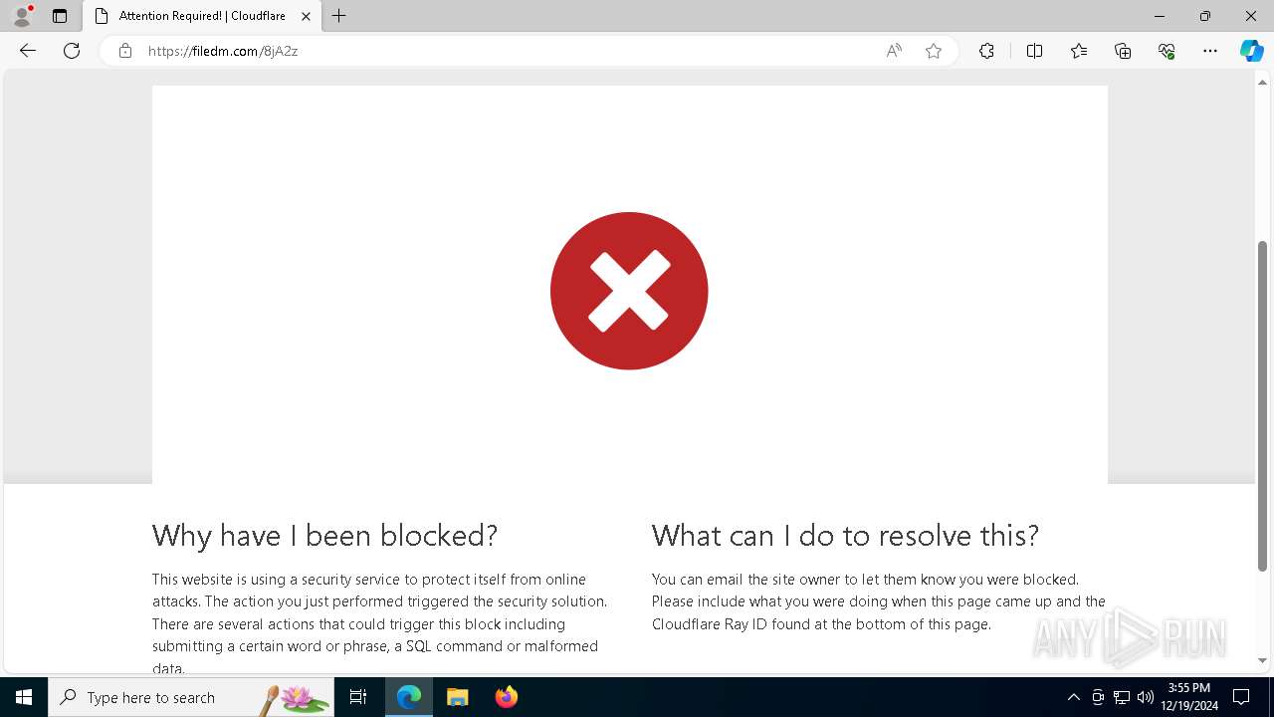Viewport: 1274px width, 717px height.
Task: Open the Copilot sidebar
Action: pyautogui.click(x=1251, y=51)
